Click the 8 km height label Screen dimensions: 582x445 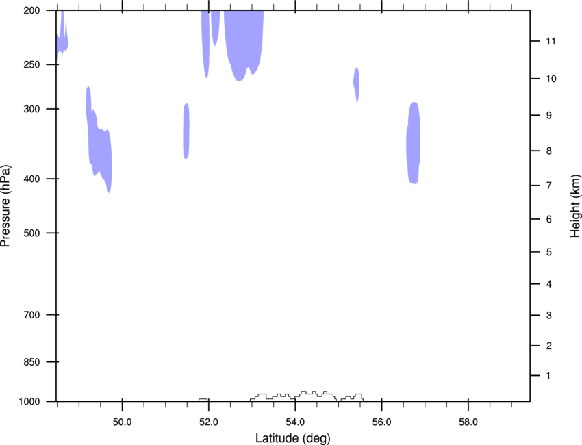tap(549, 151)
